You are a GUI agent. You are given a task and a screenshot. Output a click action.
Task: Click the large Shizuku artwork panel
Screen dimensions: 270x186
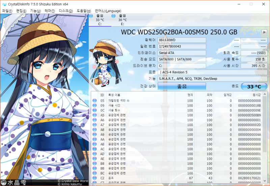click(x=45, y=100)
